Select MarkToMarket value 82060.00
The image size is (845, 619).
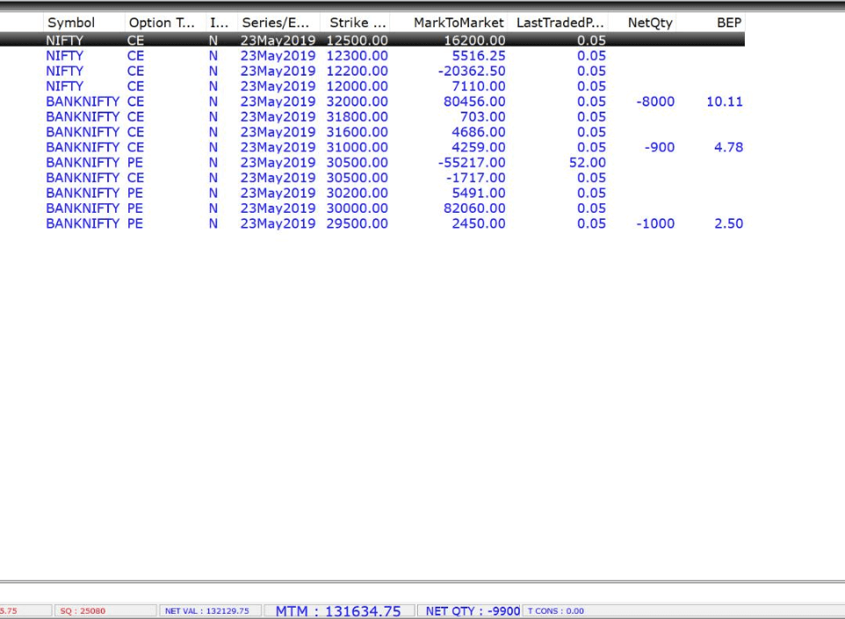475,208
